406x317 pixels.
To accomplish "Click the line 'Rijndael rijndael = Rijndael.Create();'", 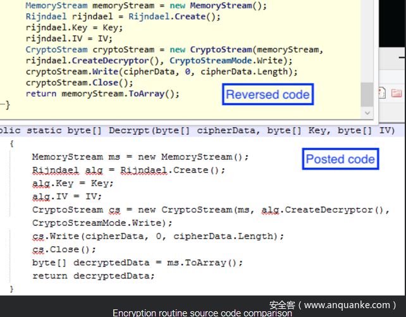I will point(123,16).
